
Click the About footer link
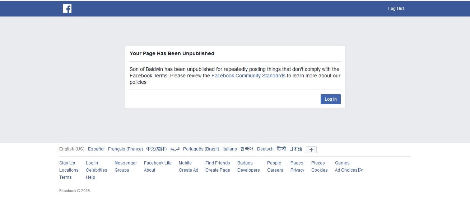click(x=150, y=170)
